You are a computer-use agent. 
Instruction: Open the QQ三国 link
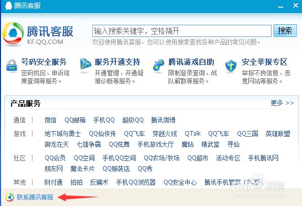point(248,134)
